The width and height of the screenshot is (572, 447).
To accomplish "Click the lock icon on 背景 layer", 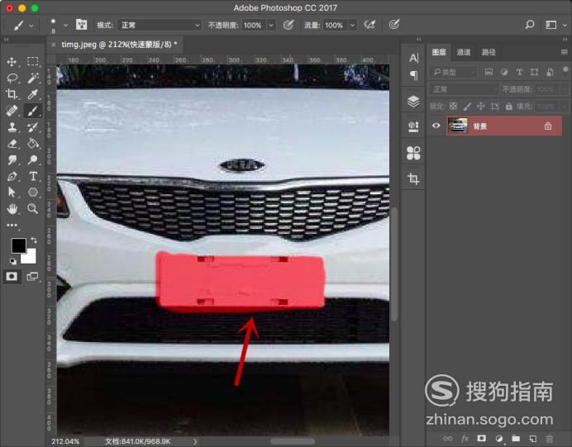I will [547, 126].
